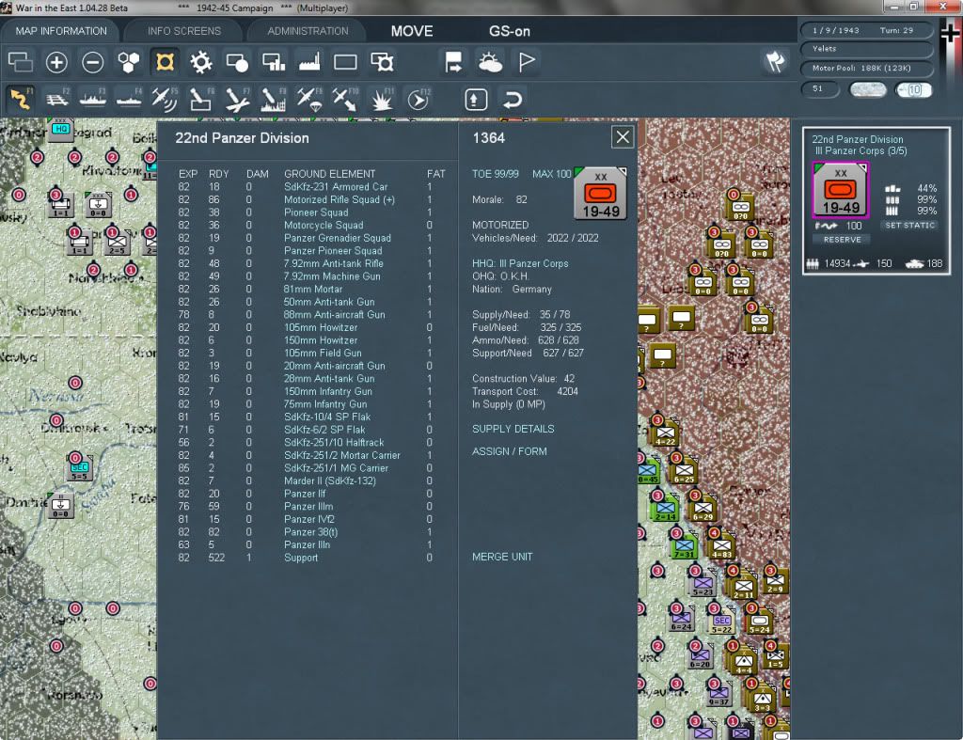Click the pennant flag toolbar icon

pyautogui.click(x=527, y=62)
